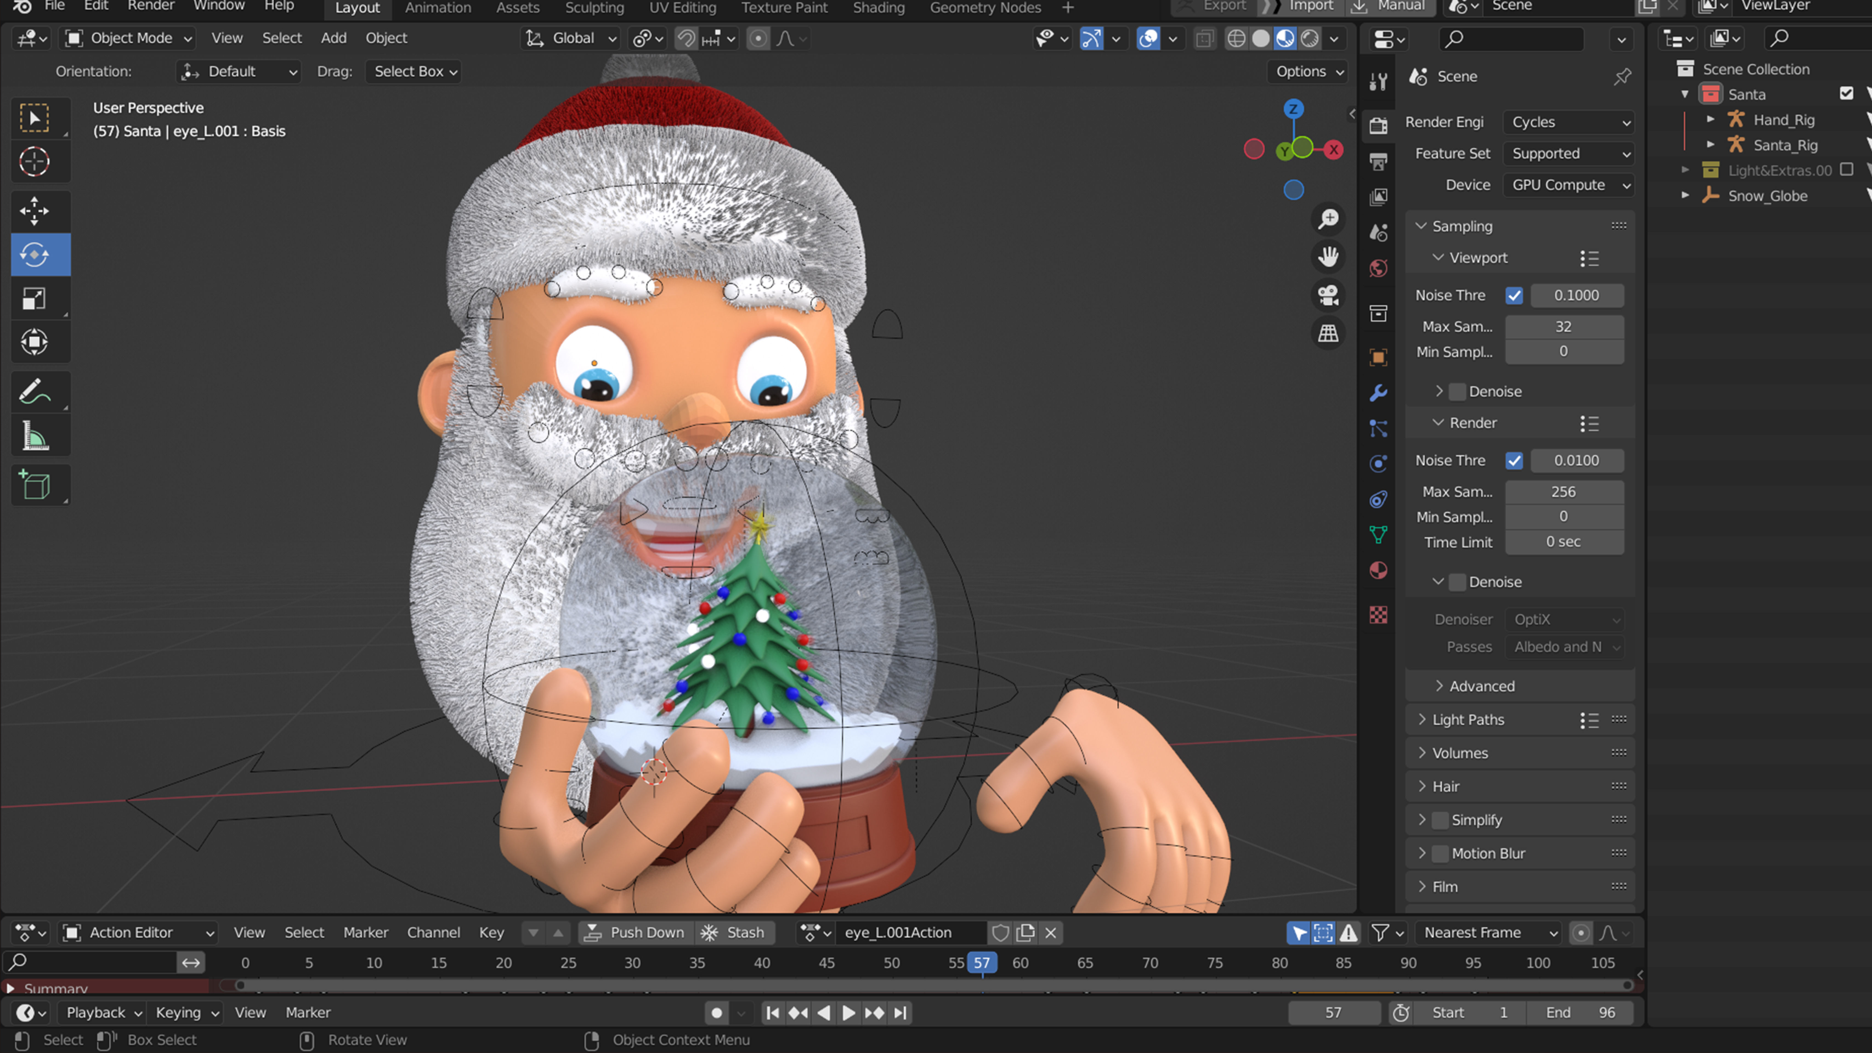1872x1053 pixels.
Task: Toggle render Noise Threshold checkbox
Action: coord(1514,461)
